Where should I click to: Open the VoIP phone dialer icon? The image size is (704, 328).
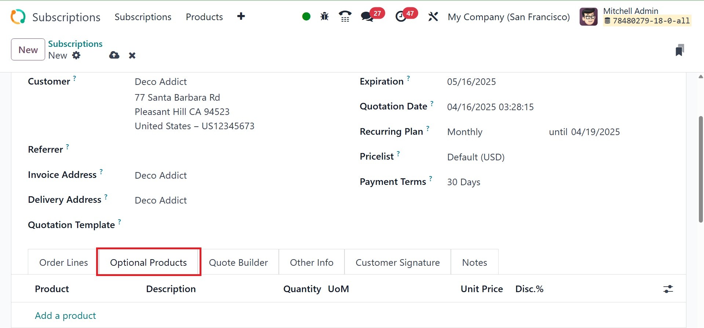coord(345,16)
